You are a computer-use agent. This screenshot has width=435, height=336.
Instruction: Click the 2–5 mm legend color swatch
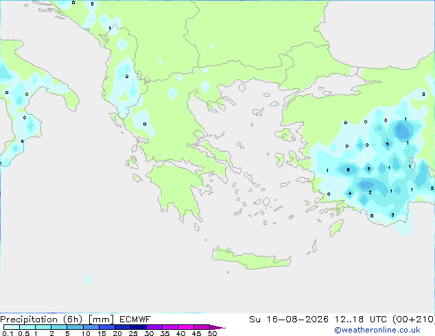point(59,327)
